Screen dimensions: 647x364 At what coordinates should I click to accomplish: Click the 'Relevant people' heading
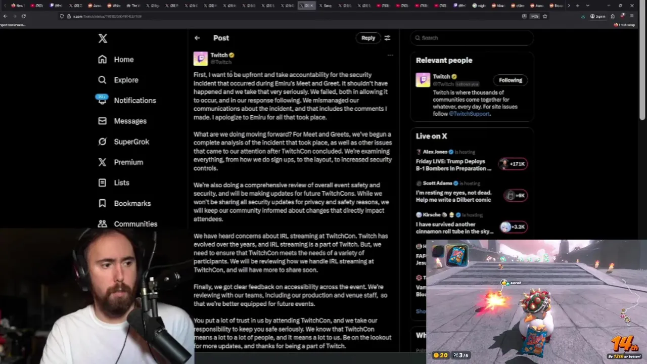444,60
